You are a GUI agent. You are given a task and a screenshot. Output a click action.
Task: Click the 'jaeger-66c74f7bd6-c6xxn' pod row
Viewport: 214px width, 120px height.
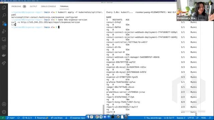coord(120,87)
